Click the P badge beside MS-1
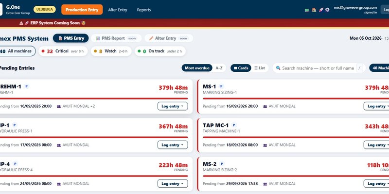Viewport: 389px width, 194px height. [x=221, y=86]
